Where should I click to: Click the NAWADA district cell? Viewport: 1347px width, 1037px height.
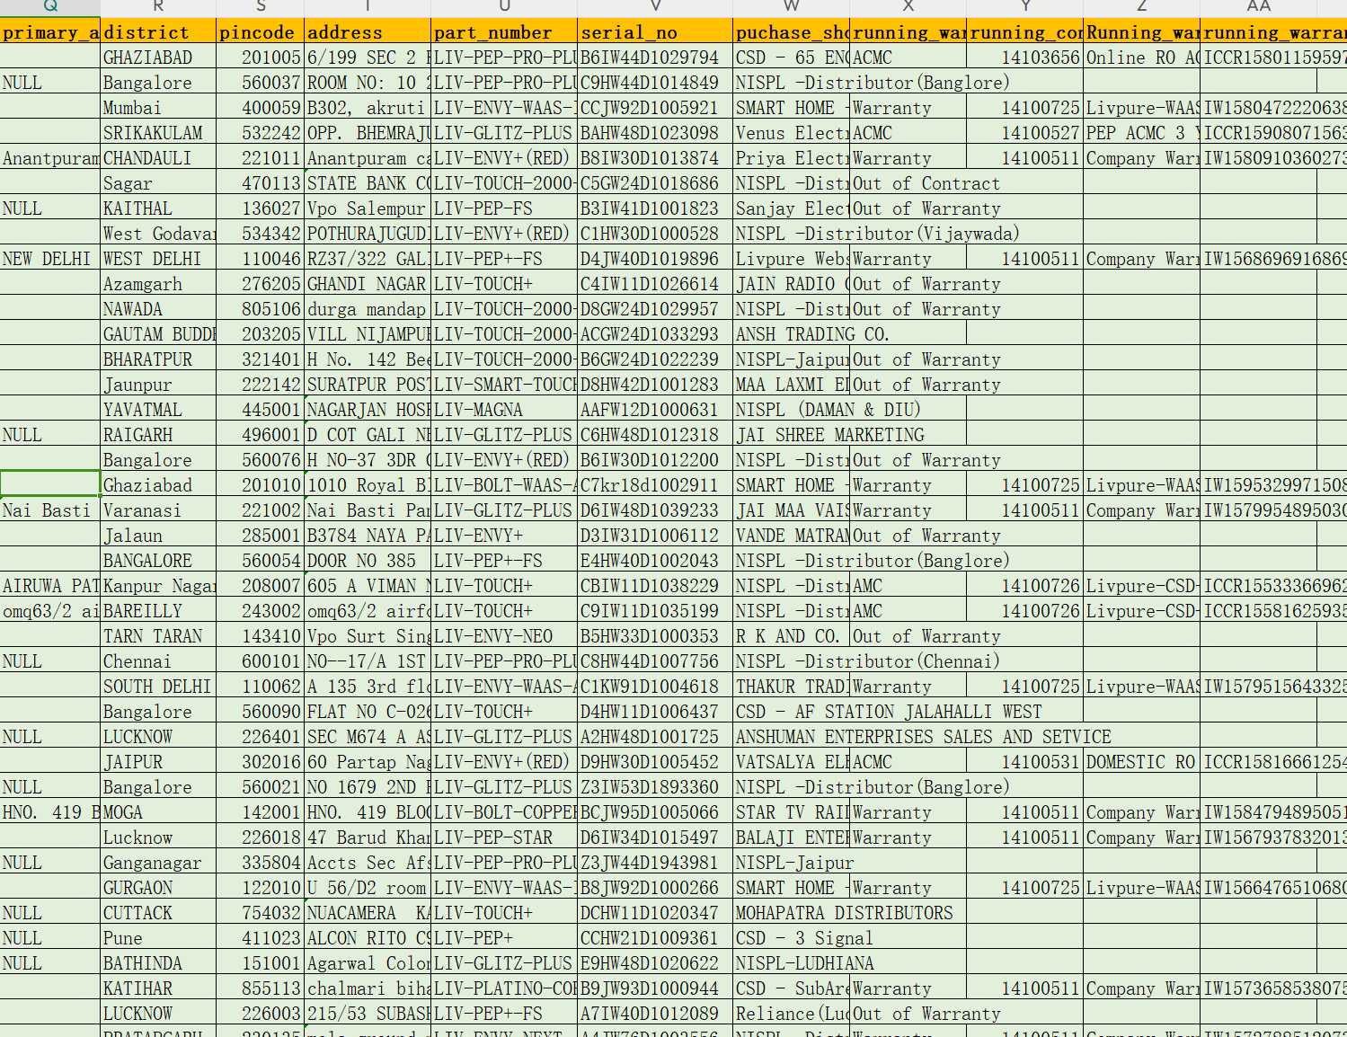(x=158, y=309)
